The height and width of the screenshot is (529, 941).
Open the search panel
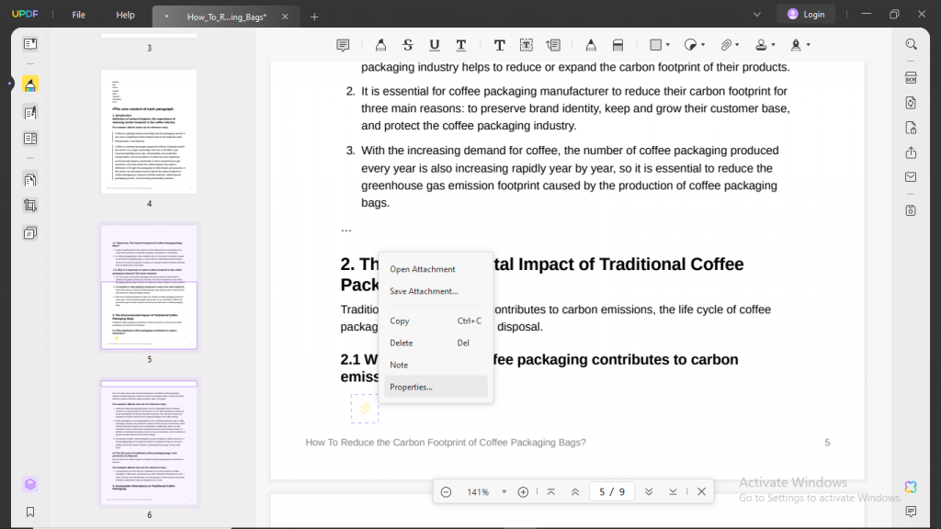pos(911,44)
